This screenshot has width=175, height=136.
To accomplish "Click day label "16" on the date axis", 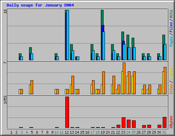I will (x=87, y=132).
